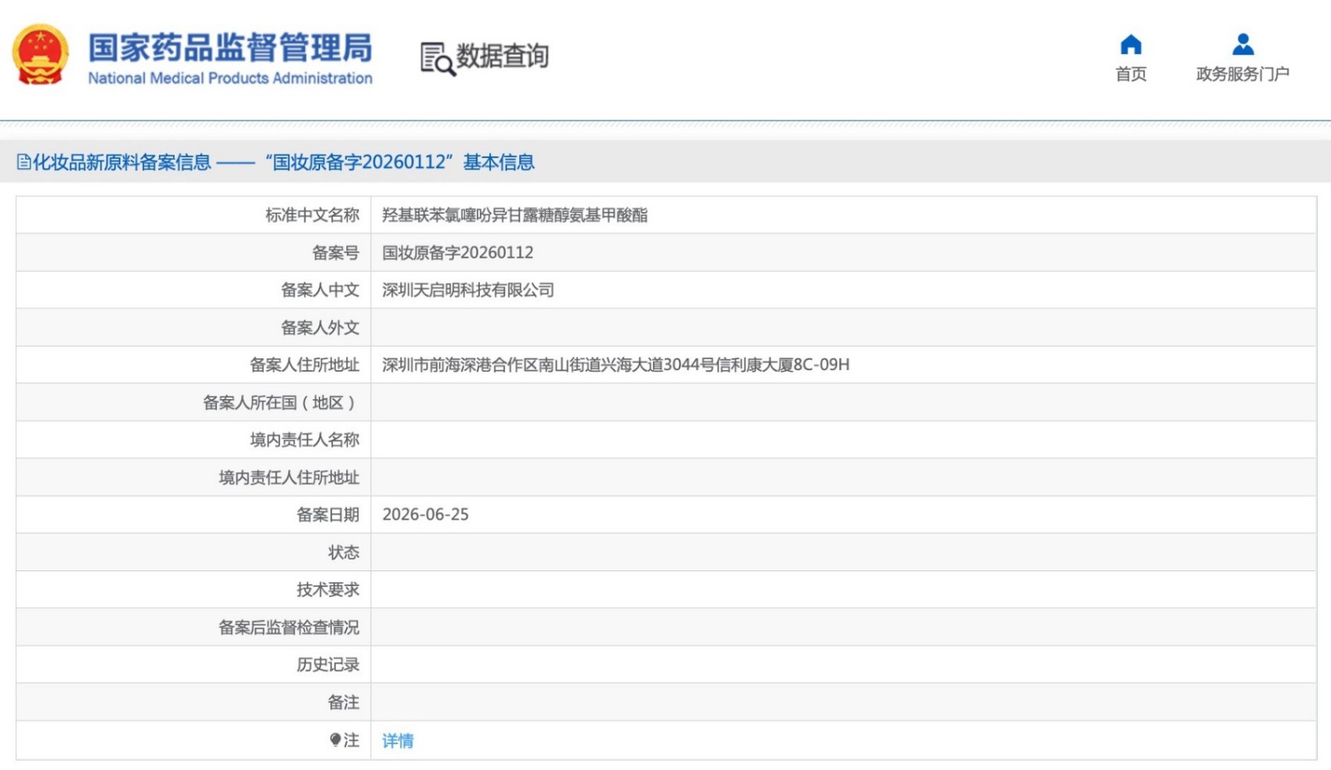The image size is (1331, 770).
Task: Click the 境内责任人住所地址 label
Action: click(x=289, y=477)
